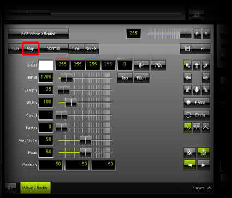This screenshot has height=198, width=232.
Task: Toggle the B blackout button
Action: point(197,34)
